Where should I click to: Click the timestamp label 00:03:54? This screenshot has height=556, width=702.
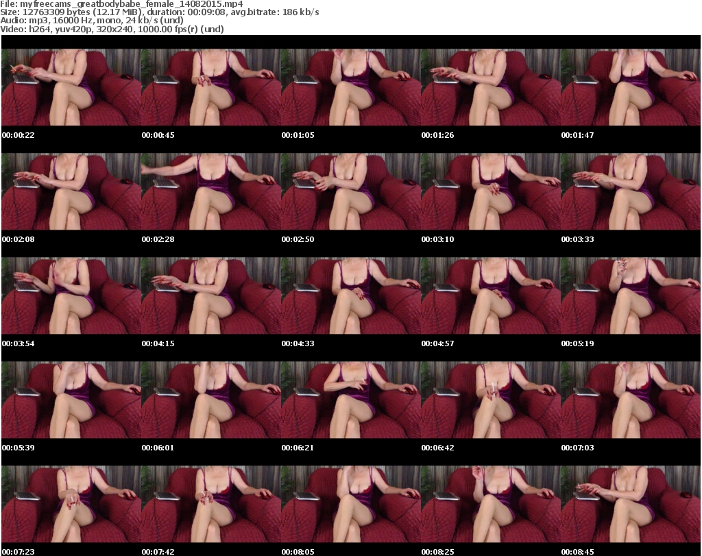click(x=18, y=343)
